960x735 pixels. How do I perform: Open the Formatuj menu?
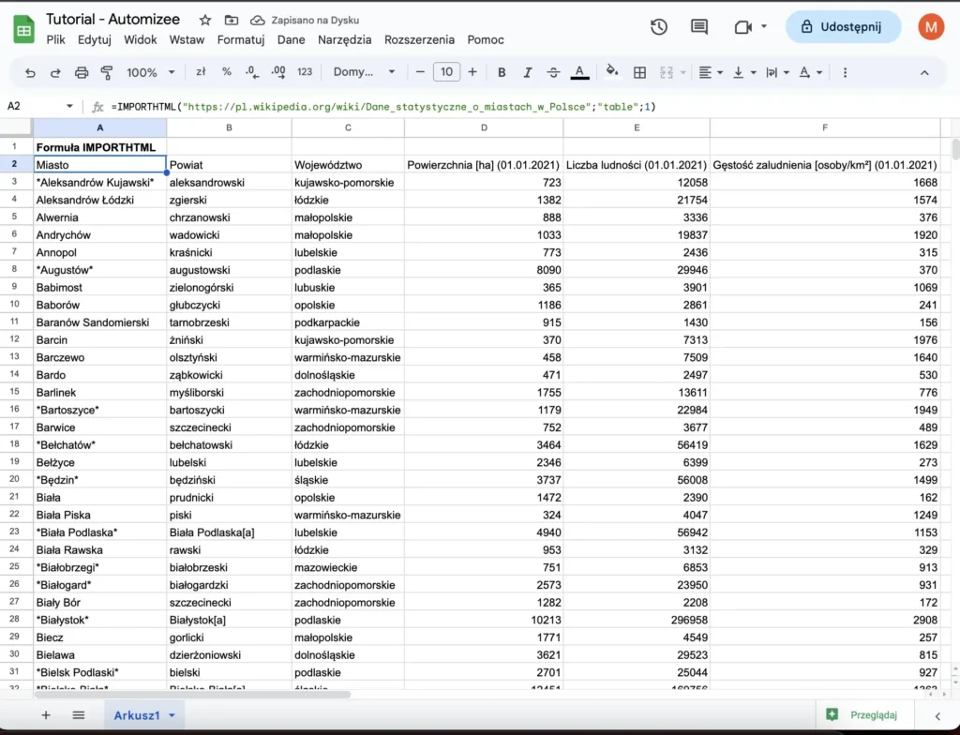(241, 39)
